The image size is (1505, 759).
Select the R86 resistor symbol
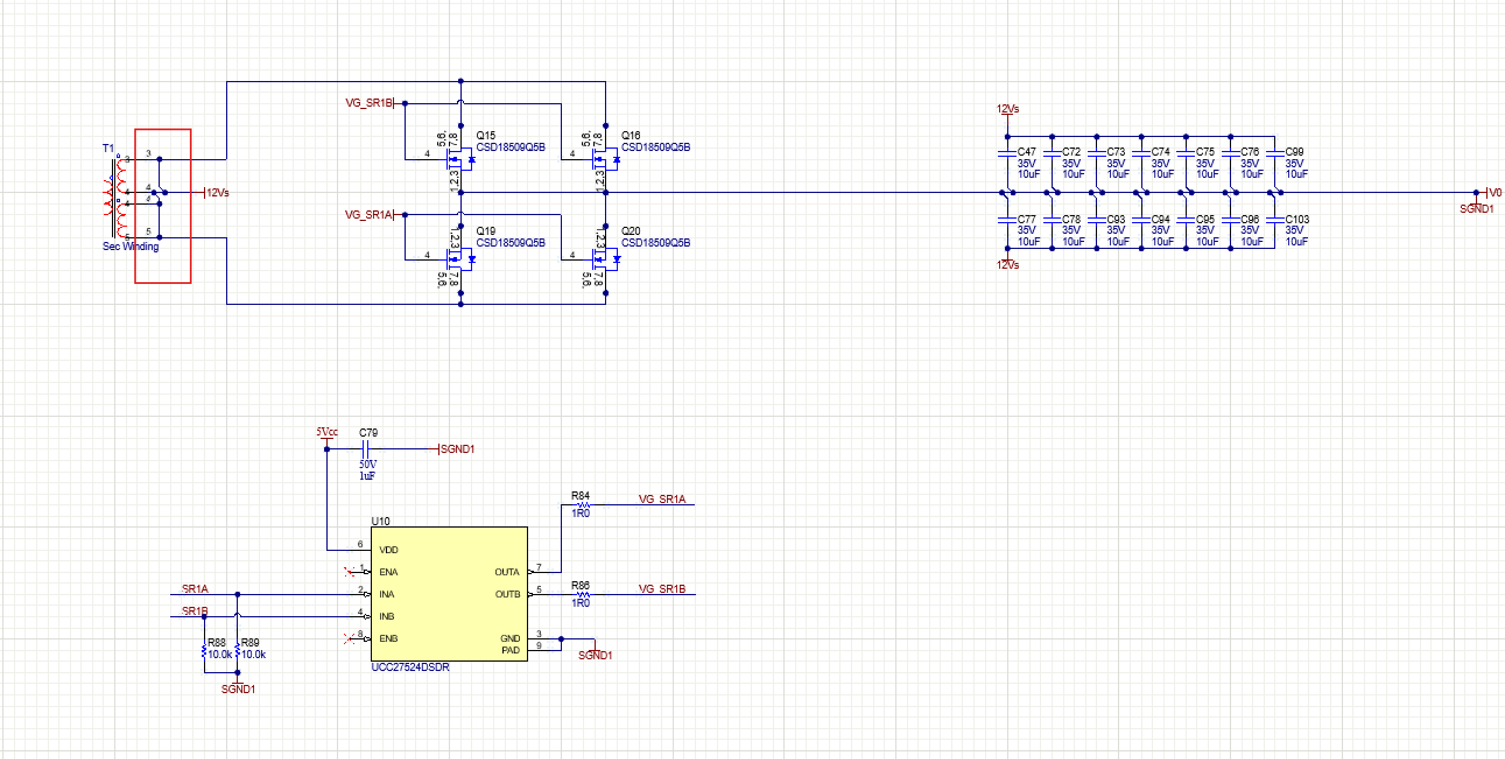[x=582, y=594]
